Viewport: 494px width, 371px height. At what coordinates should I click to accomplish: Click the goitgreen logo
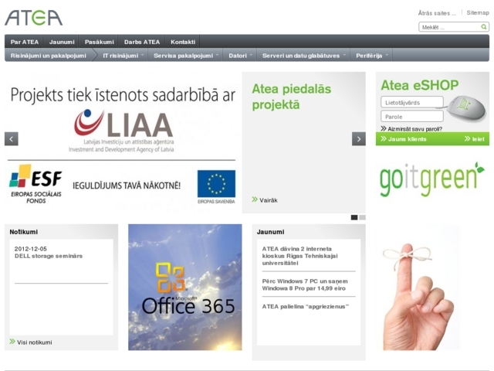point(432,179)
